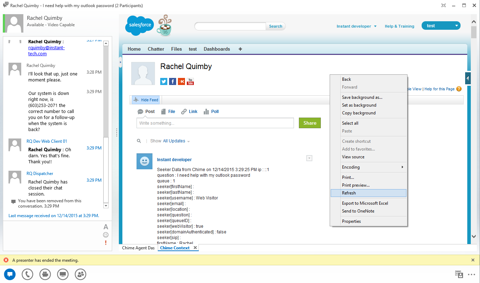Choose Back in the context menu
Screen dimensions: 480x283
368,79
